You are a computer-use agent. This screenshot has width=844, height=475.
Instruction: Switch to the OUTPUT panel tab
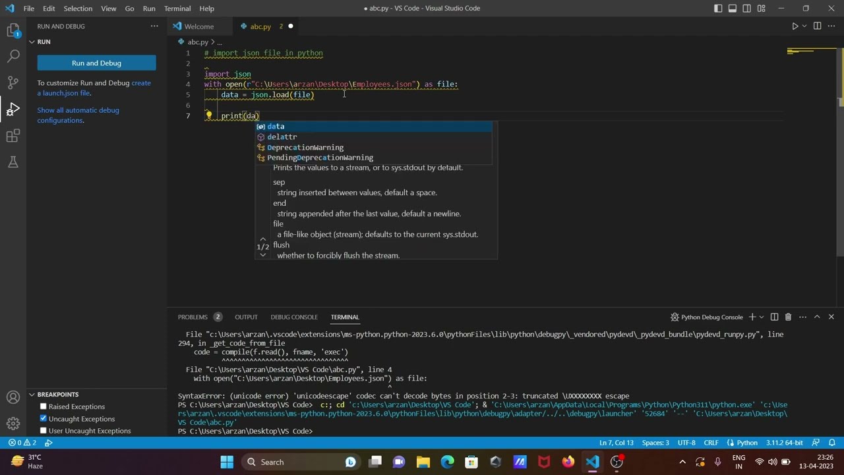click(246, 317)
